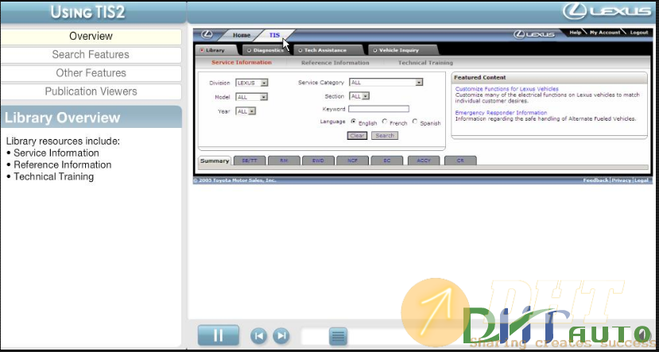
Task: Select the BC results tab
Action: pos(387,161)
